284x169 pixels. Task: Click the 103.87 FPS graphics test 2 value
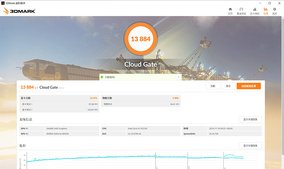click(x=93, y=110)
